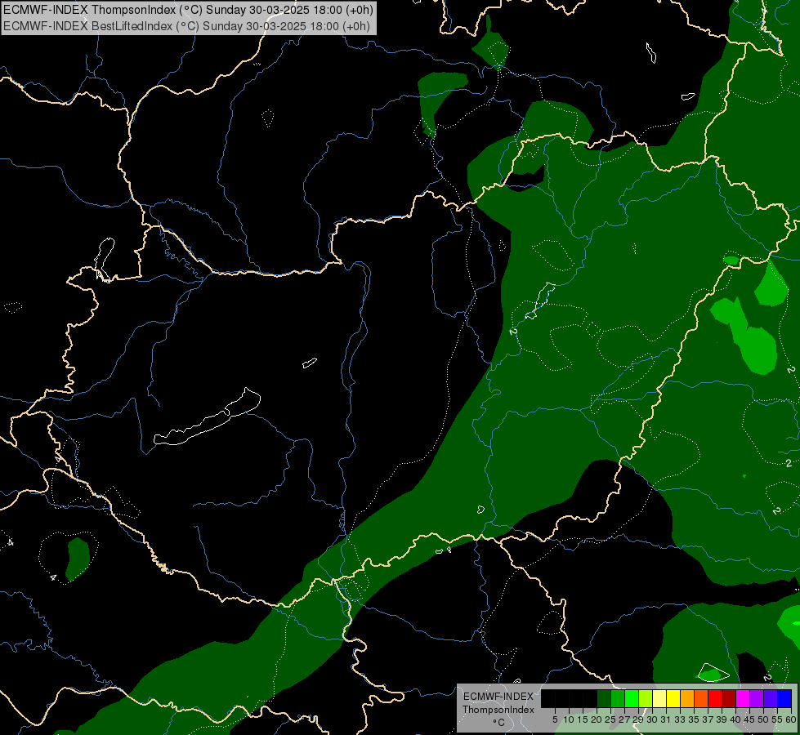Select the blue 55-60 legend swatch
Screen dimensions: 800x735
coord(784,698)
